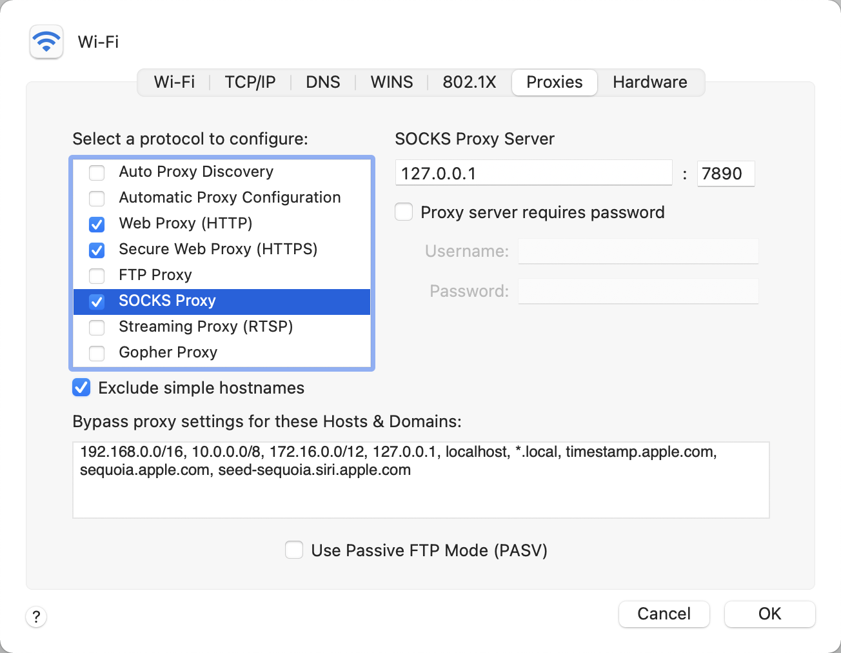Viewport: 841px width, 653px height.
Task: Check Proxy server requires password
Action: click(404, 212)
